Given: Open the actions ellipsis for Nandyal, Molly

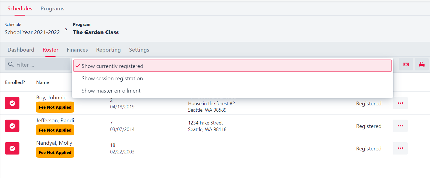Looking at the screenshot, I should point(400,148).
